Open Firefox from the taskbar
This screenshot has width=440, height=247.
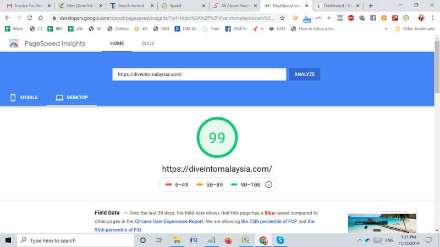click(229, 240)
